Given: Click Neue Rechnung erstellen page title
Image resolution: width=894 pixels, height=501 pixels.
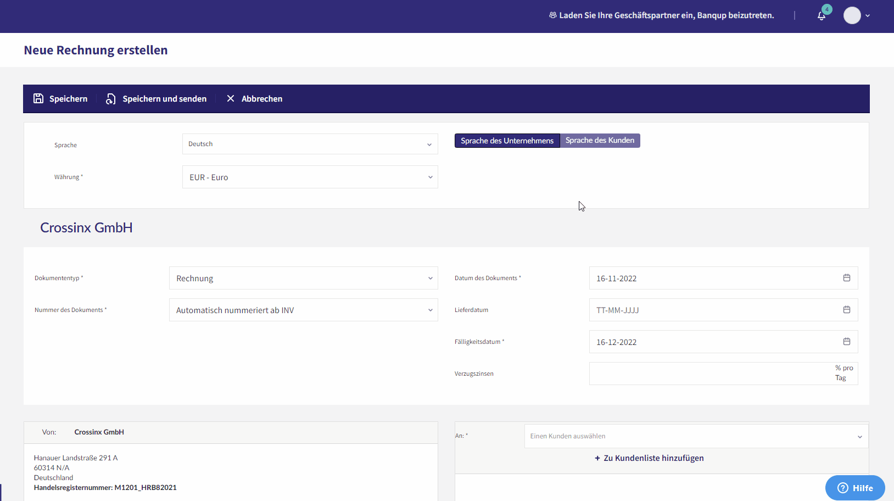Looking at the screenshot, I should (x=96, y=50).
